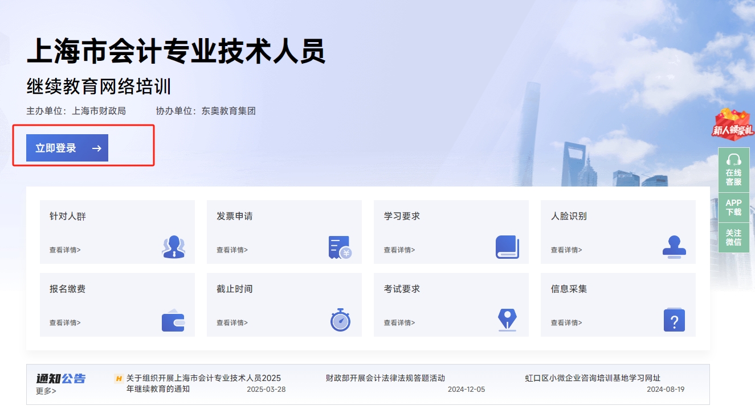This screenshot has height=414, width=755.
Task: Click the 截止时间 stopwatch icon
Action: pyautogui.click(x=340, y=320)
